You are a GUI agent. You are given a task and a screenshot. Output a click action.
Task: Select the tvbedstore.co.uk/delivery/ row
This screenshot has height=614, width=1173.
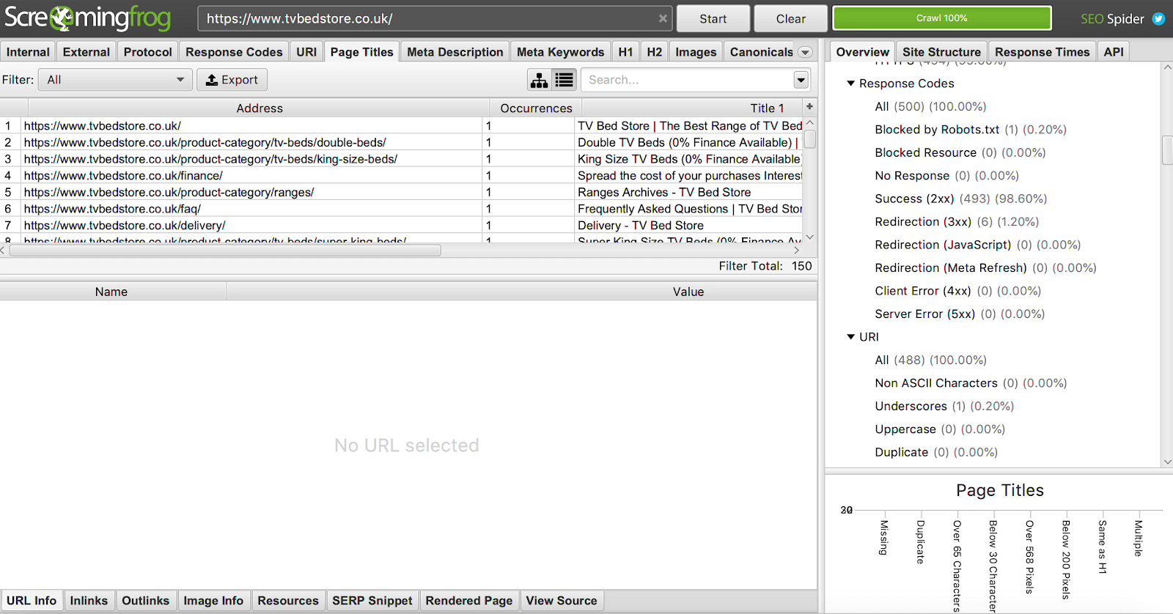coord(402,226)
